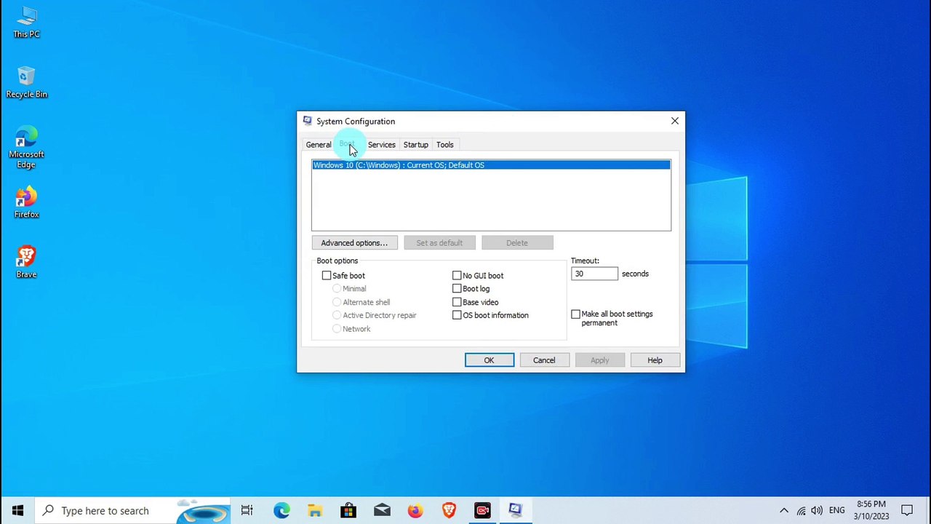Viewport: 931px width, 524px height.
Task: Select the Alternate shell radio option
Action: 337,302
